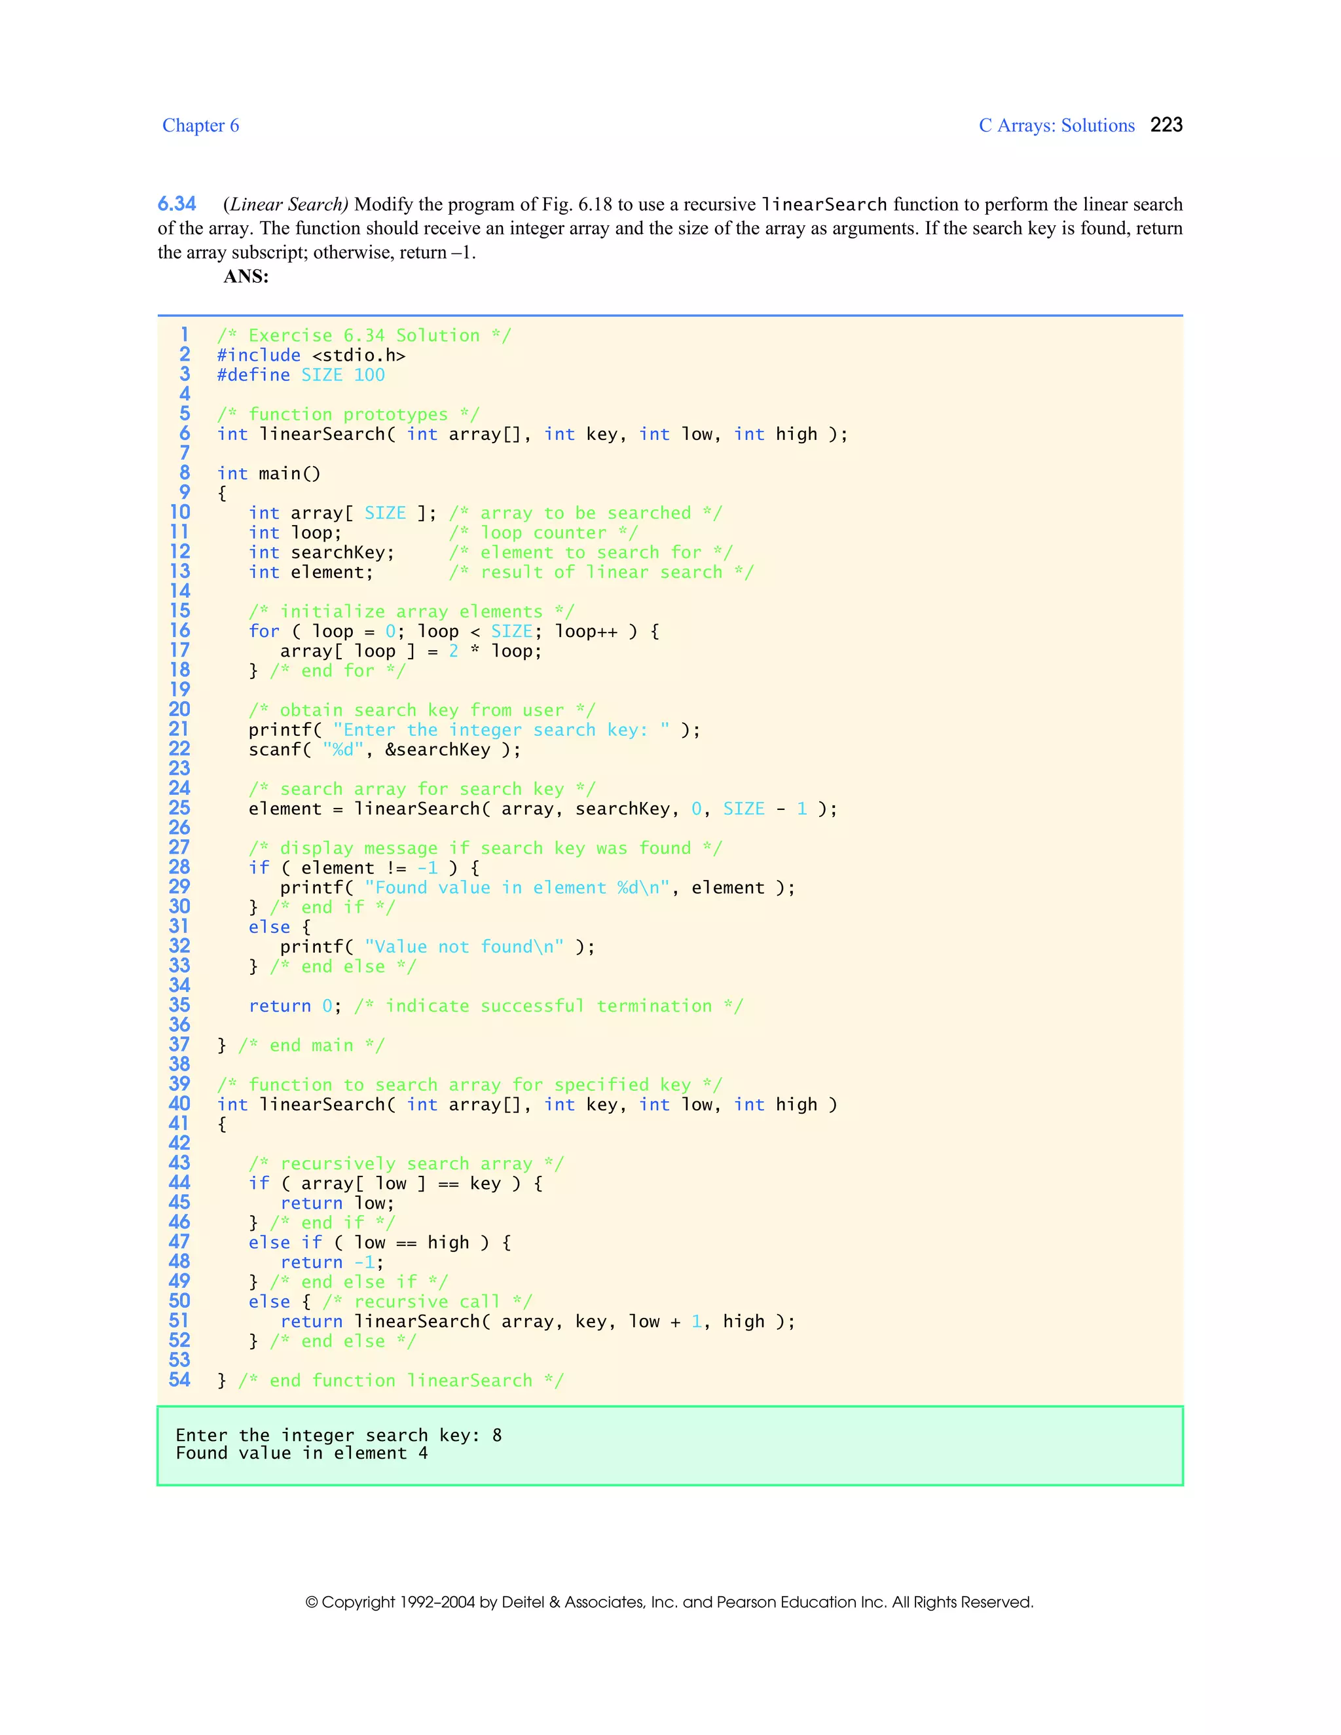1341x1735 pixels.
Task: Click the 'int main()' line
Action: point(268,473)
